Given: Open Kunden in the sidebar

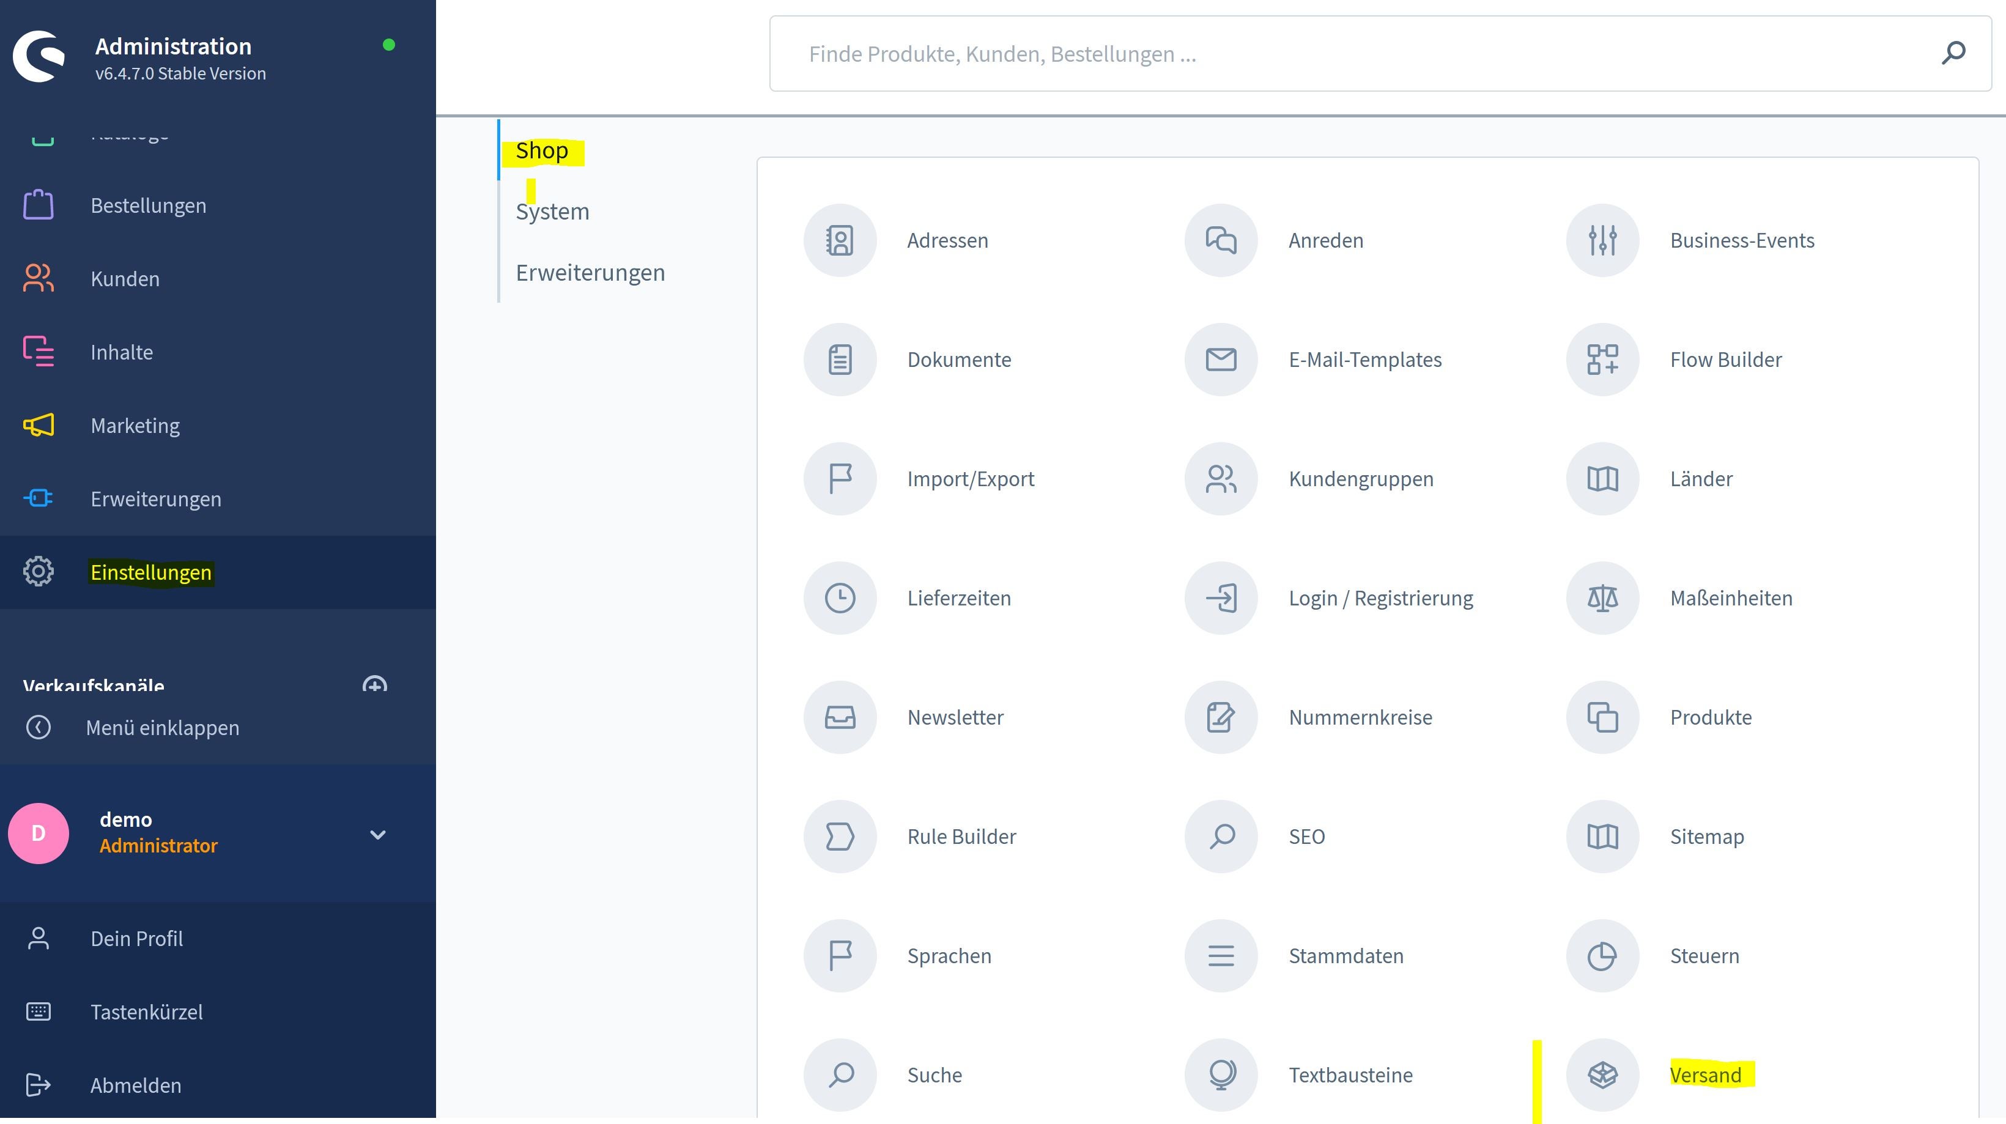Looking at the screenshot, I should 218,279.
